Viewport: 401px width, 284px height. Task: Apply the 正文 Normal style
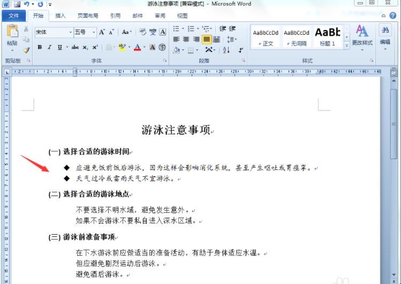(266, 38)
